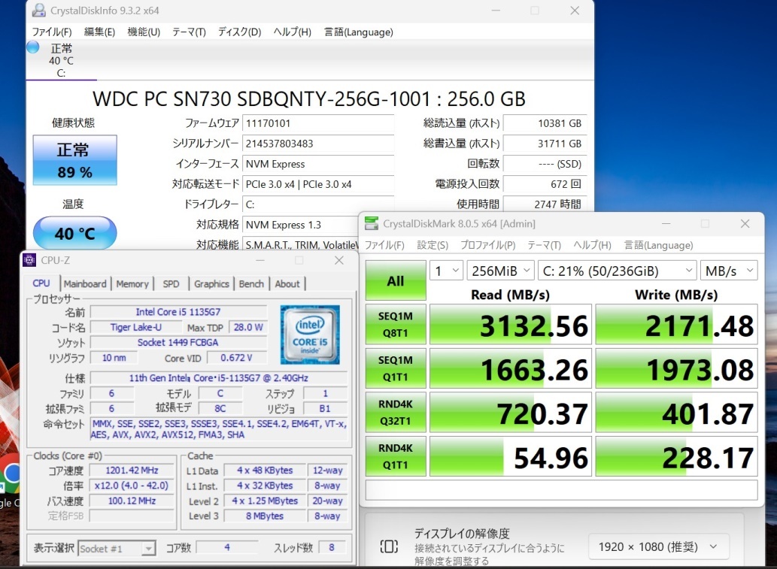Select the CPU tab in CPU-Z

41,283
